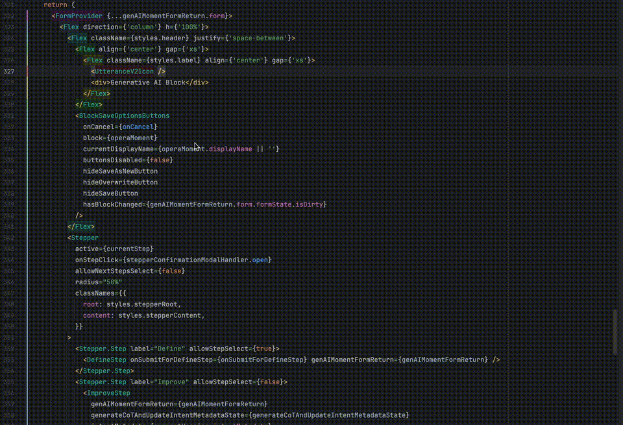Click the classNames attribute
Image resolution: width=623 pixels, height=425 pixels.
coord(95,293)
